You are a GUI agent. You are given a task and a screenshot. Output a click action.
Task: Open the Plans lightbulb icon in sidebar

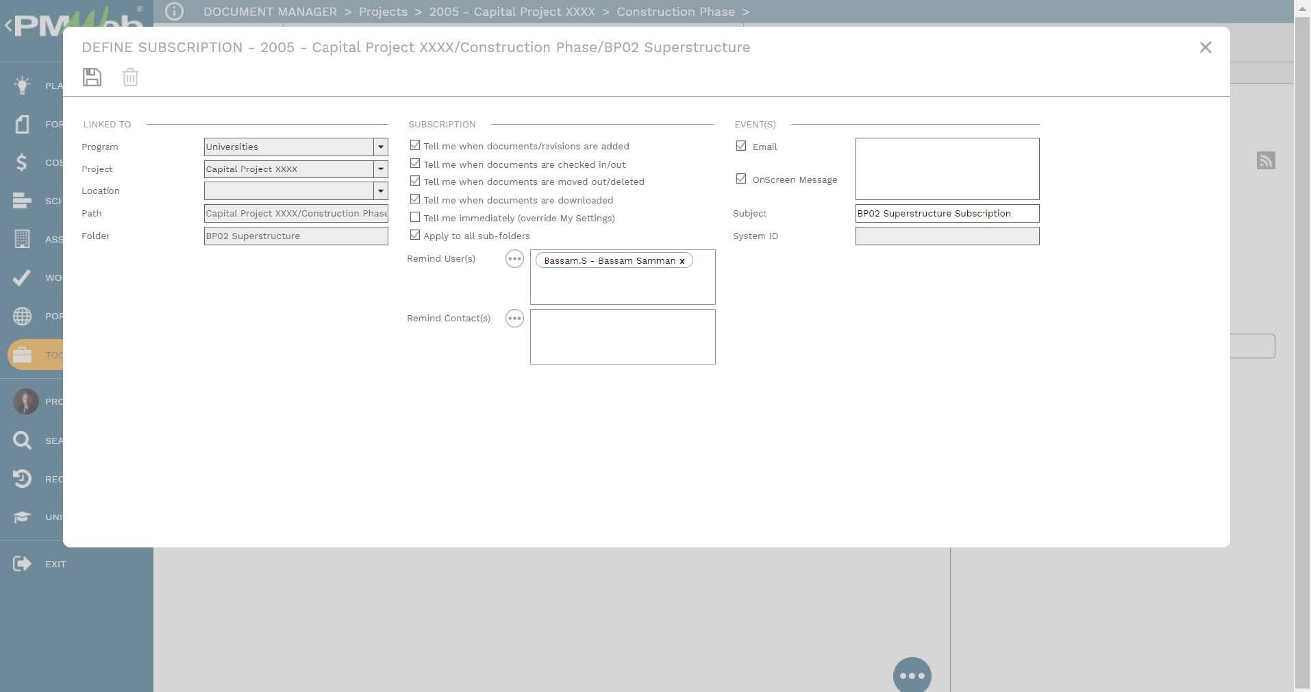point(22,85)
